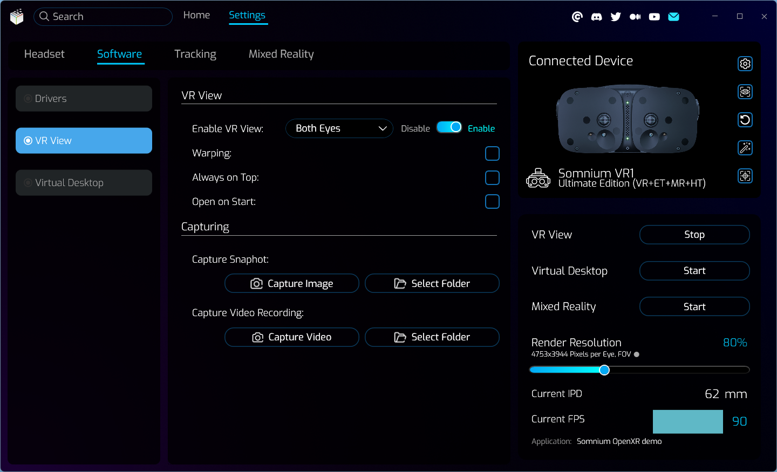Switch to the Tracking tab
This screenshot has height=472, width=777.
195,54
